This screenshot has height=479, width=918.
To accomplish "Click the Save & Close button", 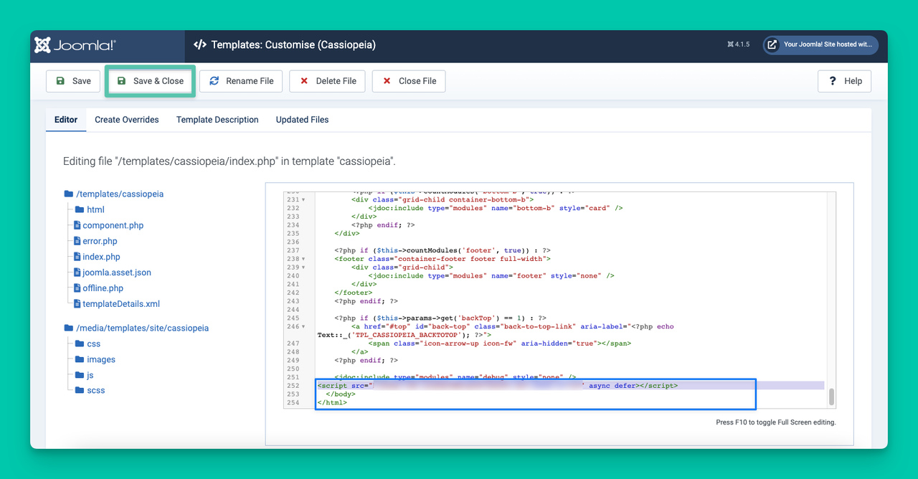I will coord(151,81).
